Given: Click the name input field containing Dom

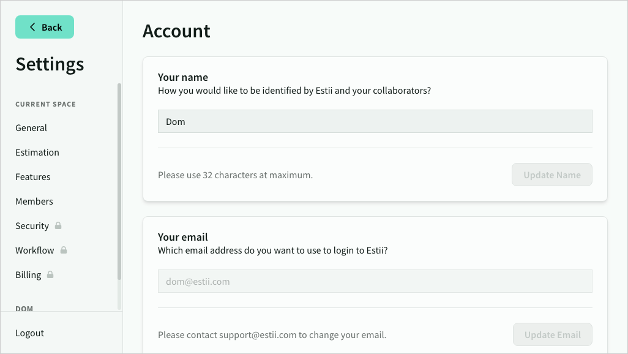Looking at the screenshot, I should coord(375,121).
